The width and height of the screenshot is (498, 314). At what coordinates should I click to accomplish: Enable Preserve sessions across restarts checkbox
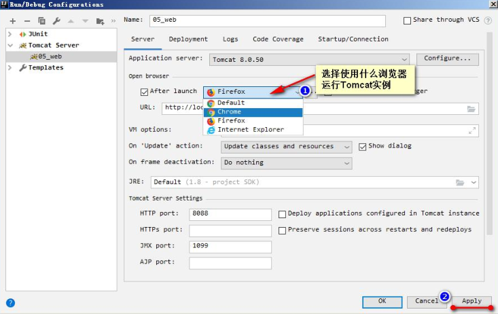282,230
